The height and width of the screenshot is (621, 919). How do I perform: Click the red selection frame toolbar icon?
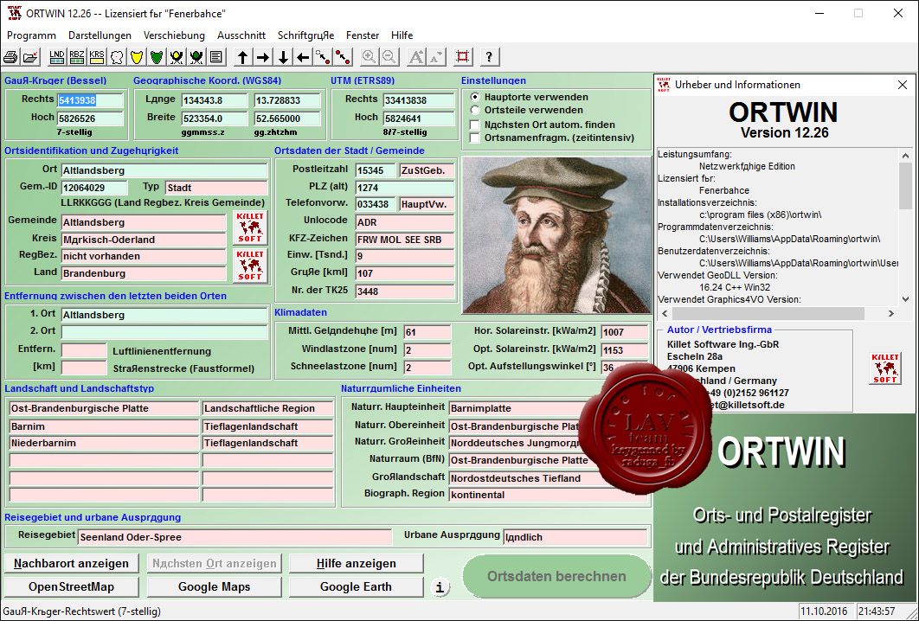click(463, 57)
